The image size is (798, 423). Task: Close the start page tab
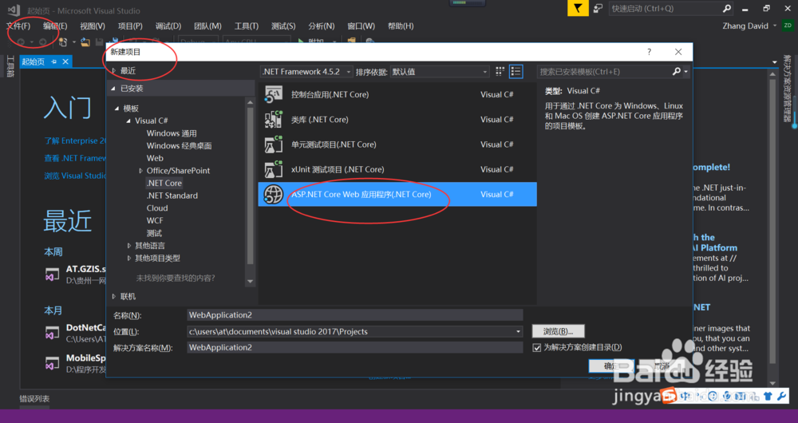tap(65, 61)
